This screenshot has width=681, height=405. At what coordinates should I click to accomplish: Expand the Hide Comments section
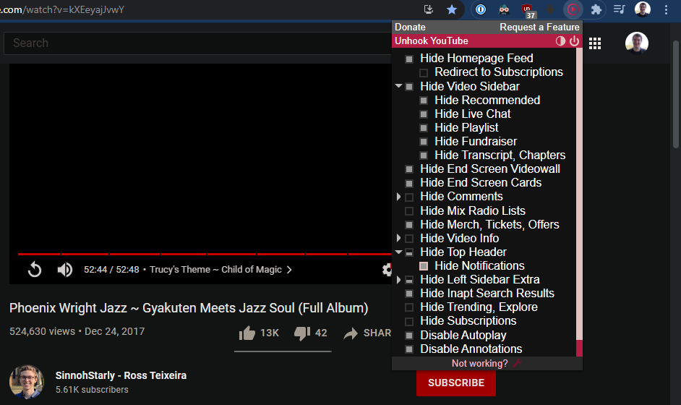tap(398, 197)
